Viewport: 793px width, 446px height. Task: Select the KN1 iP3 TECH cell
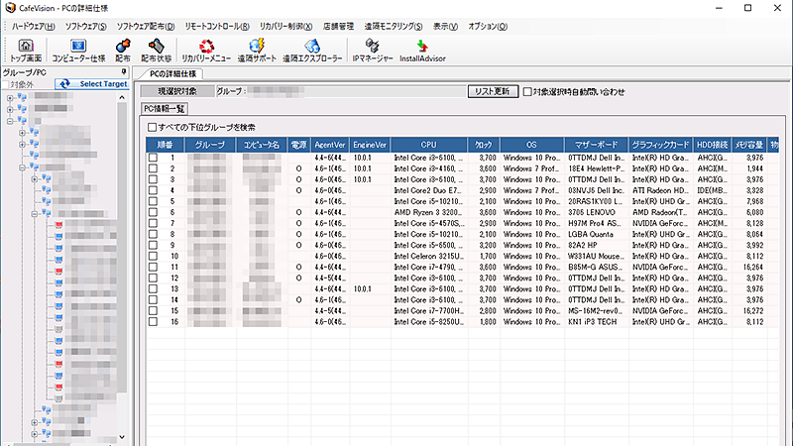tap(596, 322)
